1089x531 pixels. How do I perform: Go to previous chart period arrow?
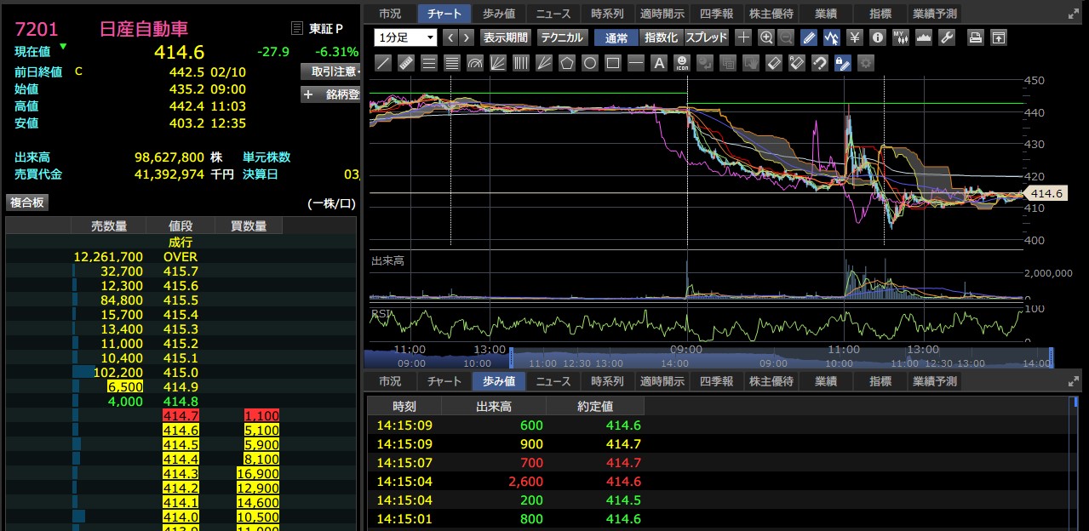pyautogui.click(x=450, y=37)
